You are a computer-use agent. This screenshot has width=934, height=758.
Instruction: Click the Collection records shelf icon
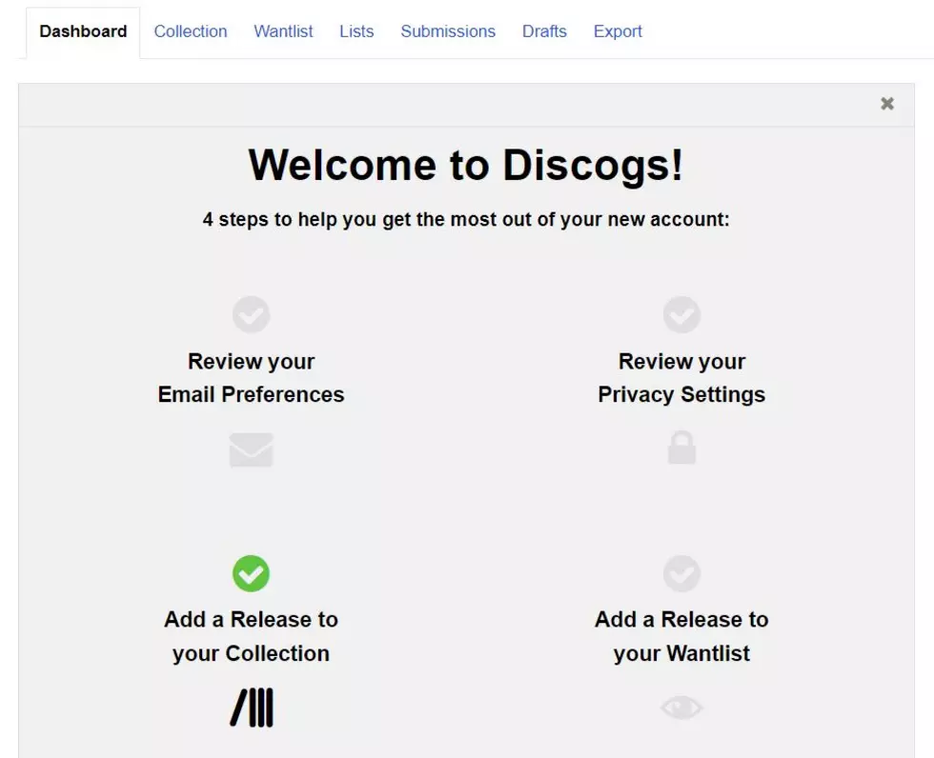(x=252, y=708)
